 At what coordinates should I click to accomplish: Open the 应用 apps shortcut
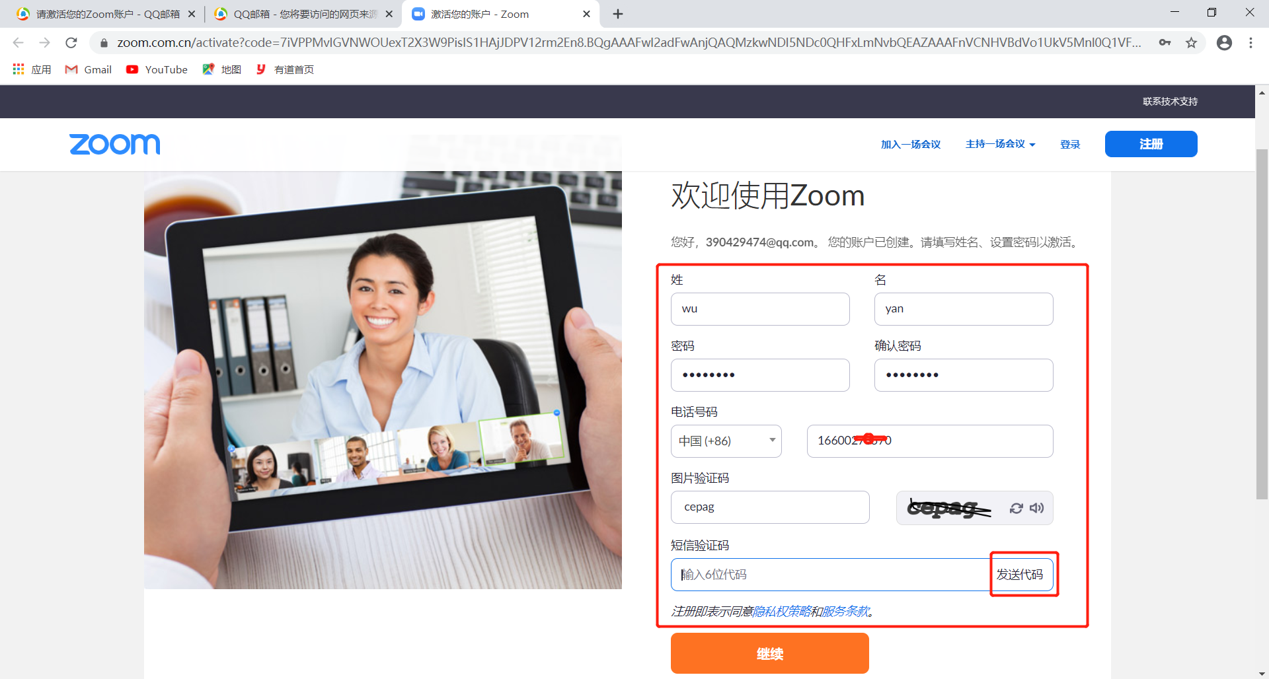coord(32,69)
